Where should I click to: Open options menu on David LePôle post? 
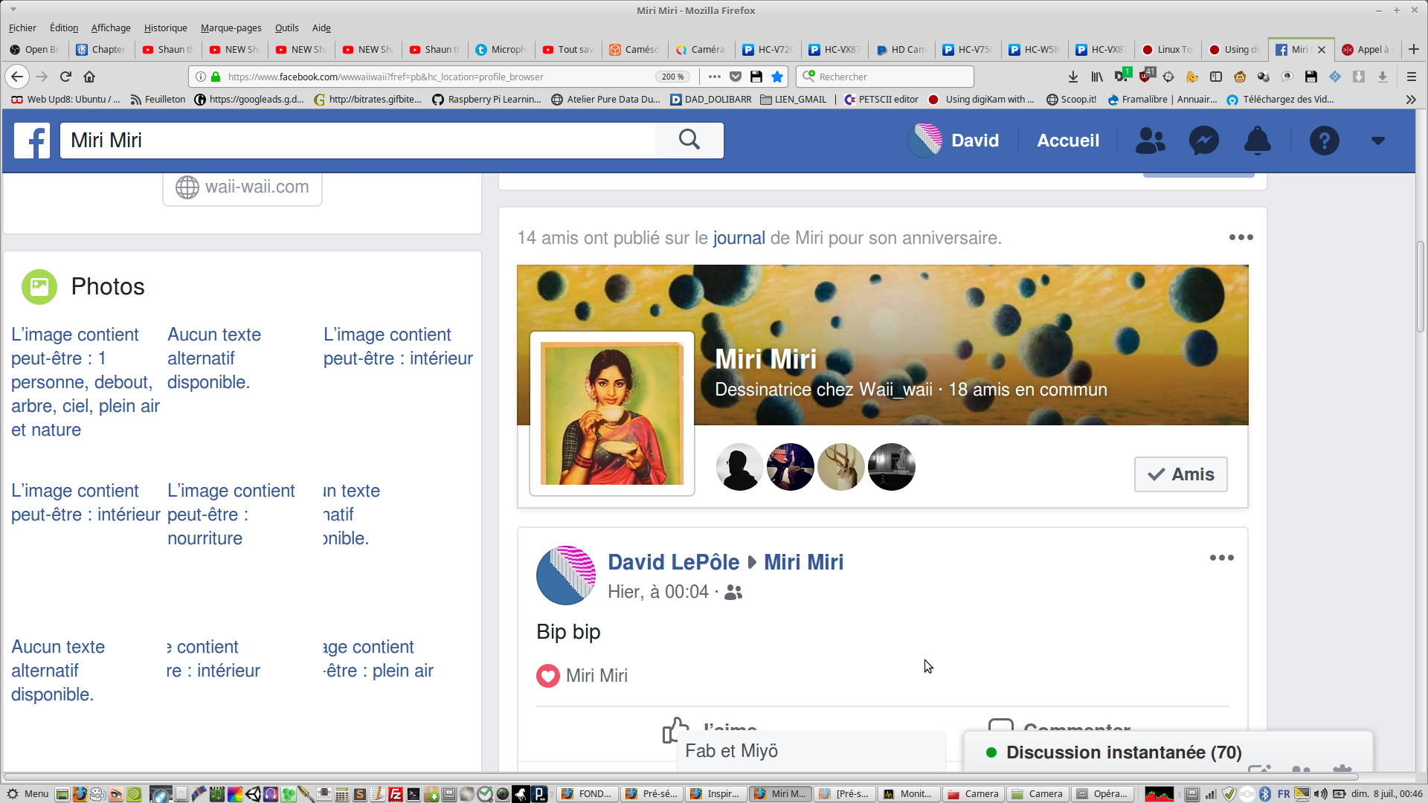tap(1221, 558)
